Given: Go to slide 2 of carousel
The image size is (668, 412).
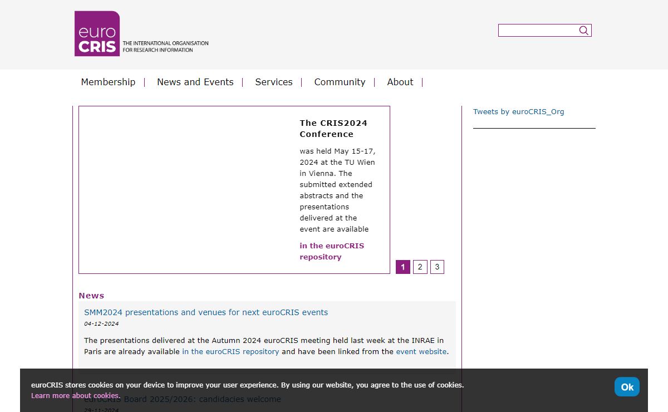Looking at the screenshot, I should [x=420, y=267].
